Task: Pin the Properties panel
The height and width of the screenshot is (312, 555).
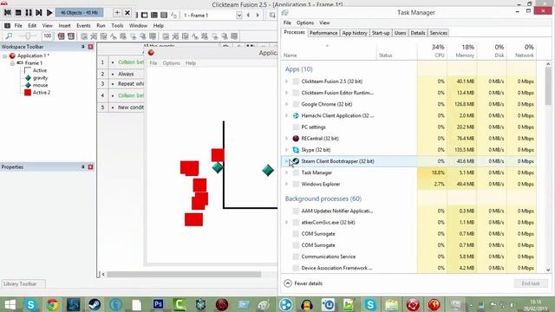Action: click(x=83, y=166)
